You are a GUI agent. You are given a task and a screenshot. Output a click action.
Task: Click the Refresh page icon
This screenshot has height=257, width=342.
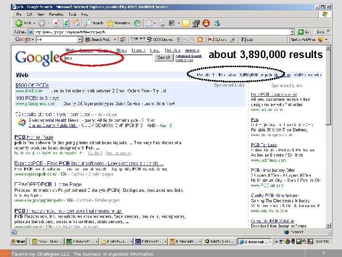66,23
